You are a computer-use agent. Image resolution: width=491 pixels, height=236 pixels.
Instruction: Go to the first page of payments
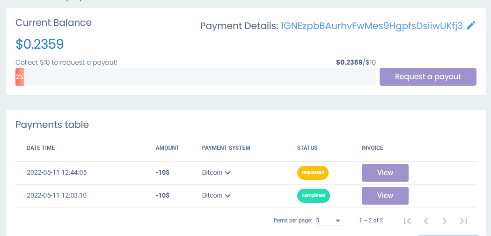[x=407, y=221]
